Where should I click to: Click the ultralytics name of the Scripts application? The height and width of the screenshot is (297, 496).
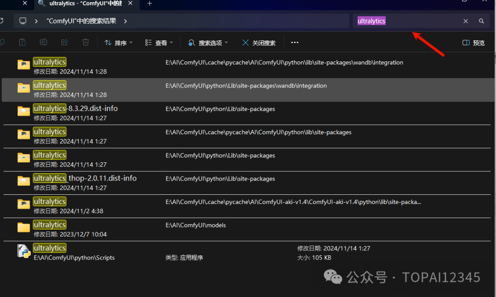click(50, 248)
